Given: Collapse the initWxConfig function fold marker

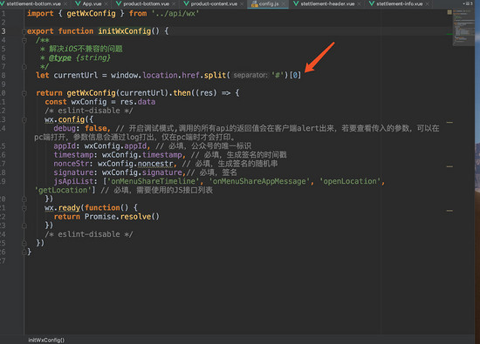Looking at the screenshot, I should pos(24,31).
